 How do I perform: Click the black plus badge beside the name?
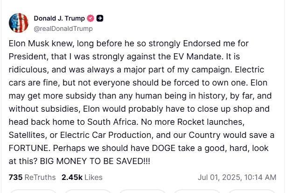[100, 19]
